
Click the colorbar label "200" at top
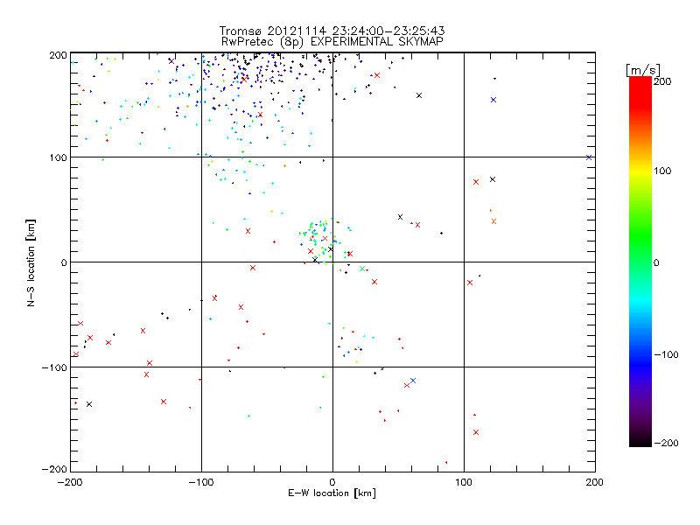(x=662, y=81)
